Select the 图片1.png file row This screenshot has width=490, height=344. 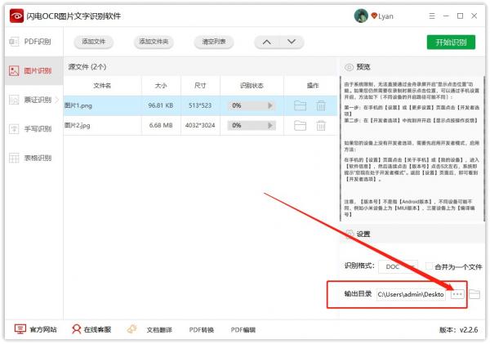tap(200, 105)
